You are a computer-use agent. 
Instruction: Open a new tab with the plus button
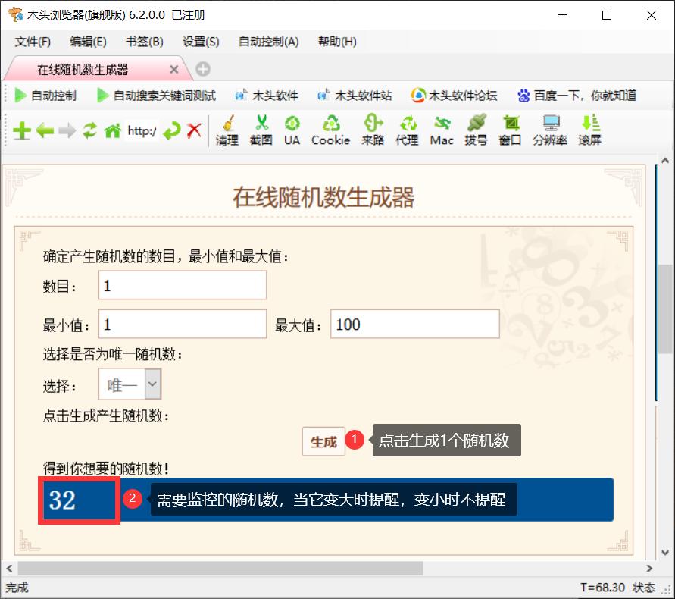click(x=202, y=68)
